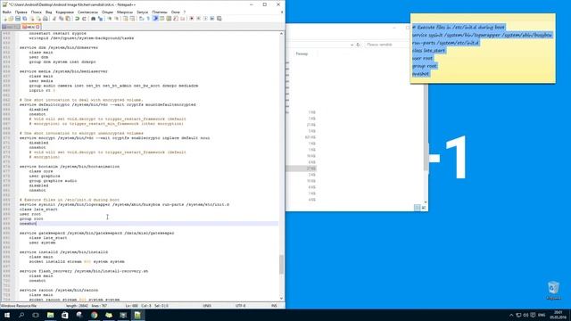Click the search field in Explorer window
This screenshot has height=321, width=571.
pos(386,45)
